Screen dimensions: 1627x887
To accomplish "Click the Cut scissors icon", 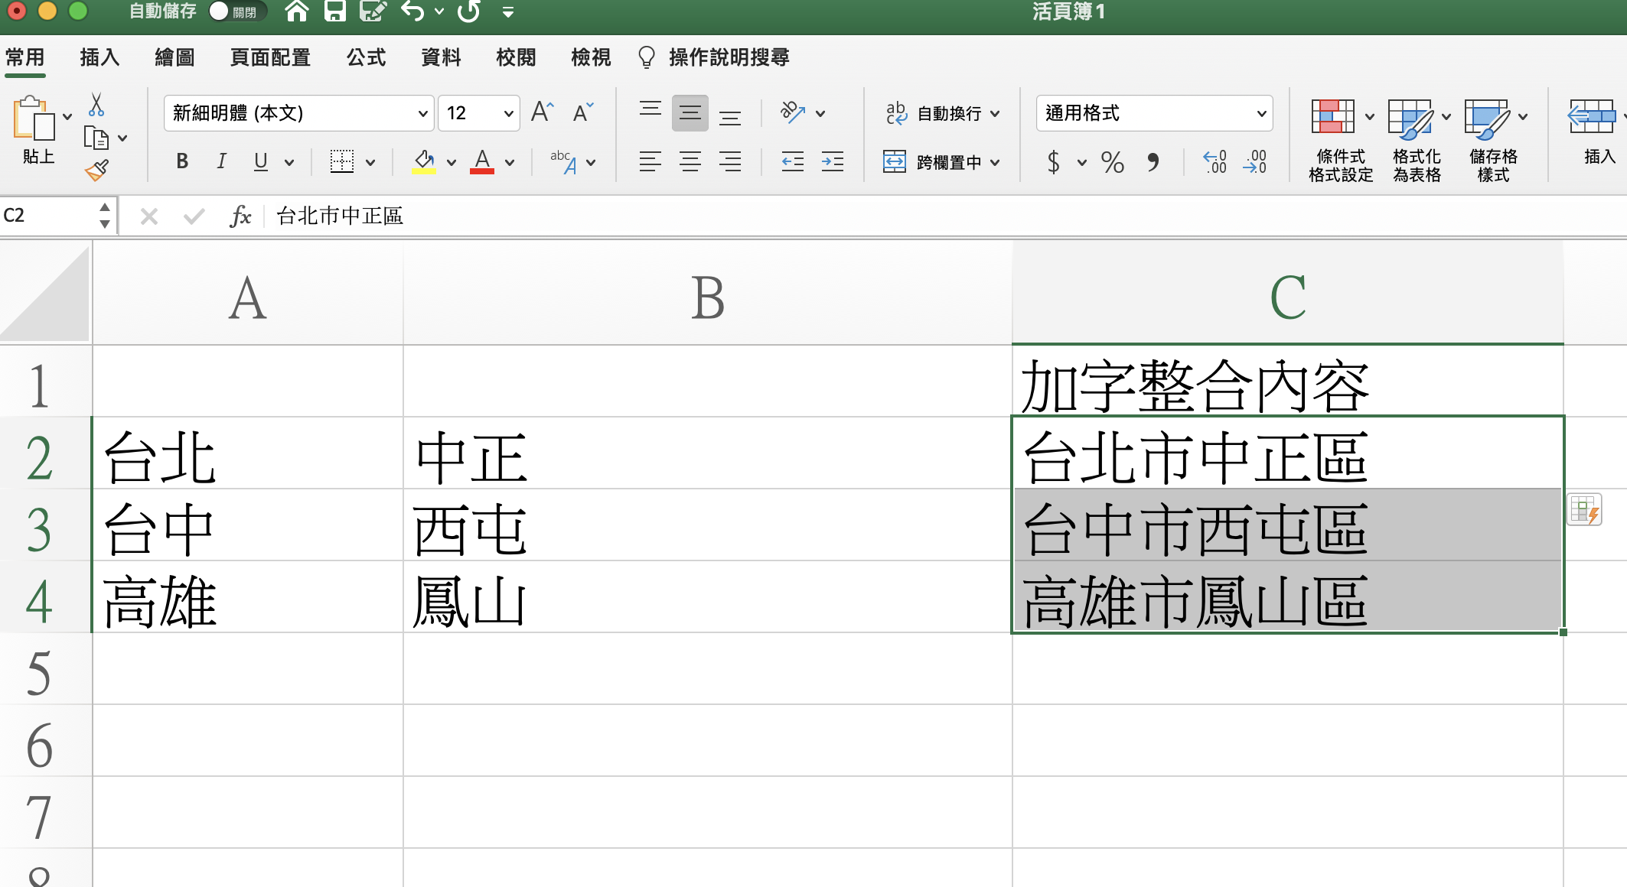I will 96,104.
